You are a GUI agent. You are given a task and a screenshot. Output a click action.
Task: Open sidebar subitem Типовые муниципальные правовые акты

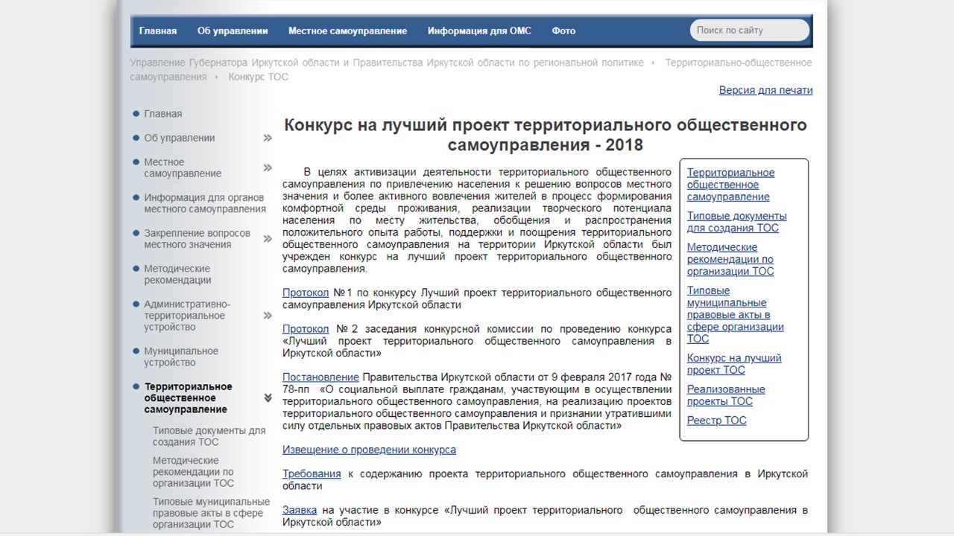tap(212, 513)
